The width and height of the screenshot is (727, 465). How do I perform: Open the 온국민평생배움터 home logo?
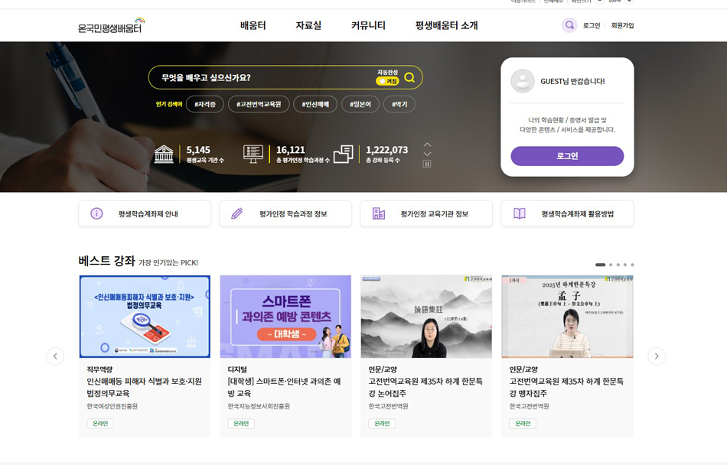111,25
